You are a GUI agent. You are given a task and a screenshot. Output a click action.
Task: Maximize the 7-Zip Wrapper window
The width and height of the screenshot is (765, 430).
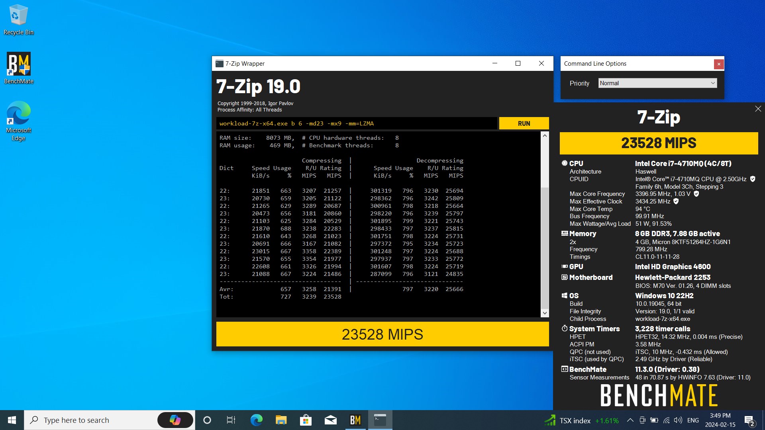[x=518, y=63]
